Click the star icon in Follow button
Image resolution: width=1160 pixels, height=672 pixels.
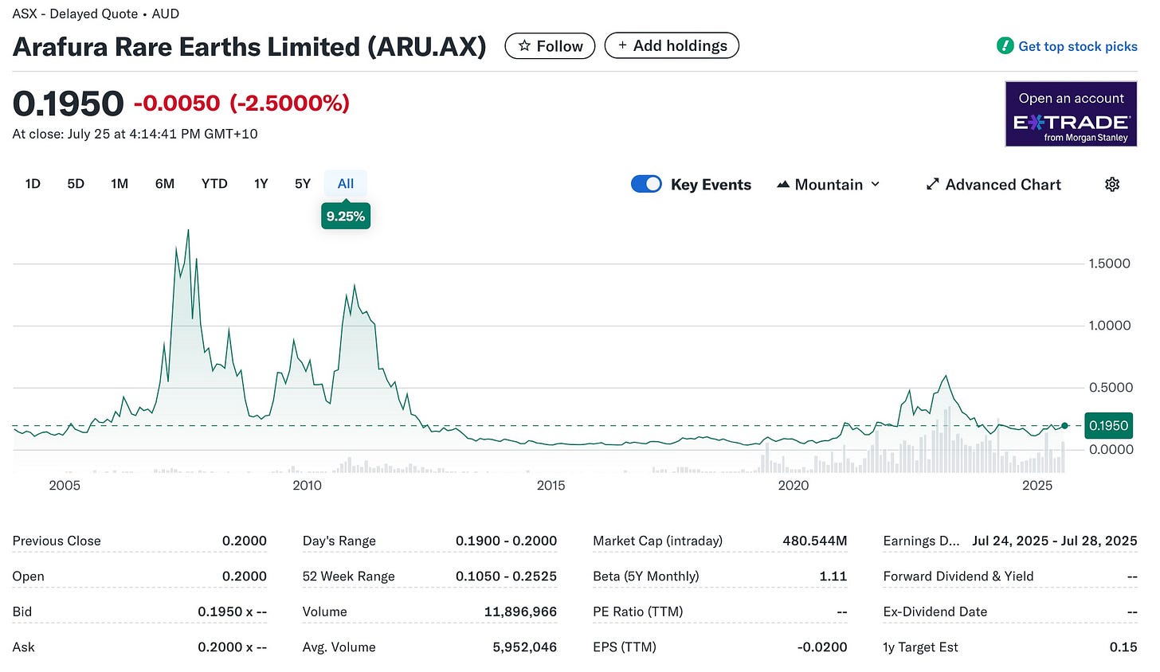pyautogui.click(x=524, y=46)
